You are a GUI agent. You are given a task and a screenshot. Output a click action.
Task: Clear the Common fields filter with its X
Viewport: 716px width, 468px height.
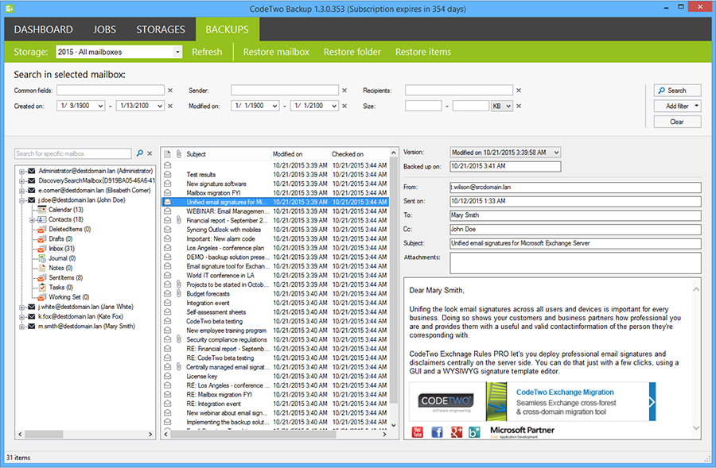170,91
